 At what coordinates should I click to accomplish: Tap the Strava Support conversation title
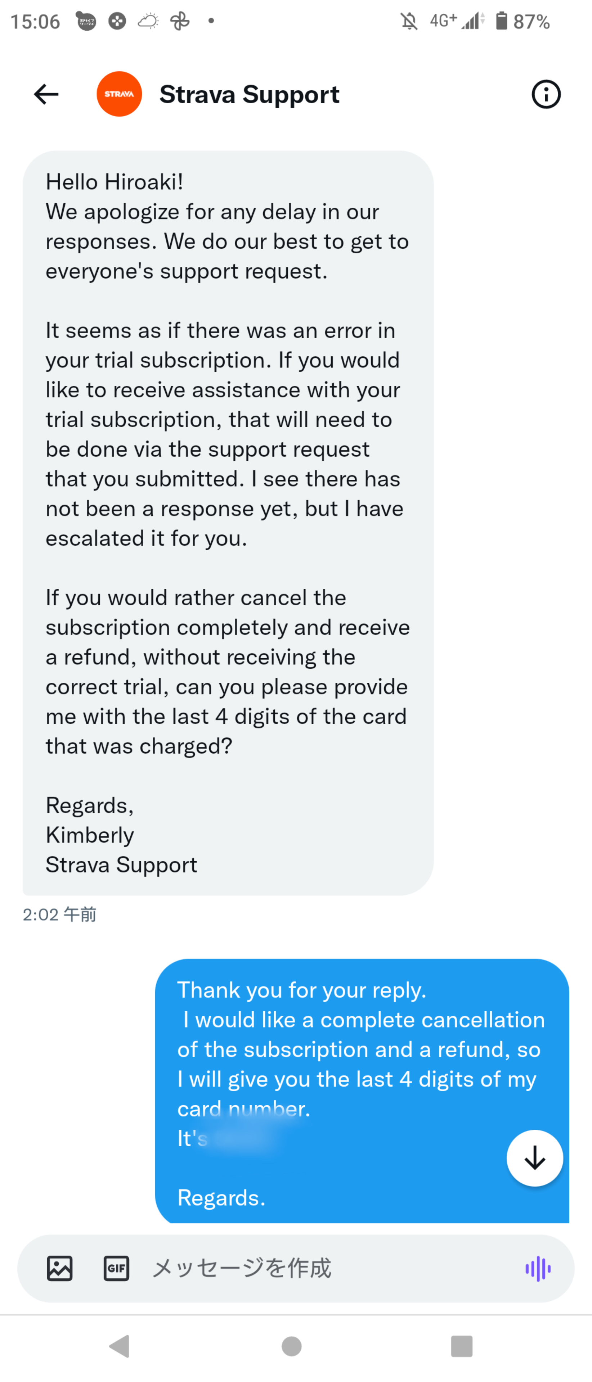[x=249, y=95]
